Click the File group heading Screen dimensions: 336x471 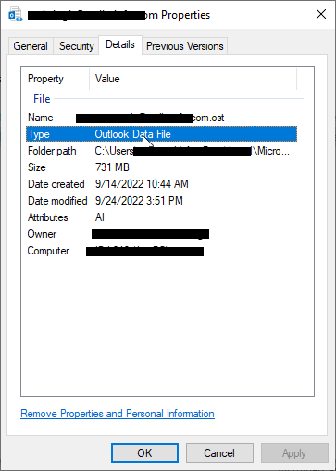(x=42, y=99)
